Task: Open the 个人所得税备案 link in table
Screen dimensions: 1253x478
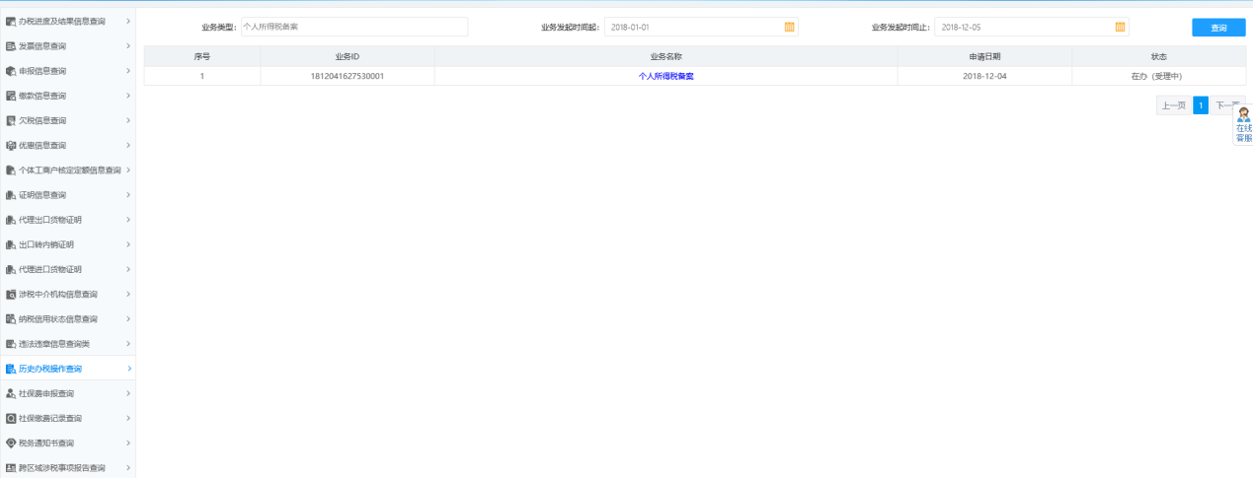Action: tap(666, 76)
